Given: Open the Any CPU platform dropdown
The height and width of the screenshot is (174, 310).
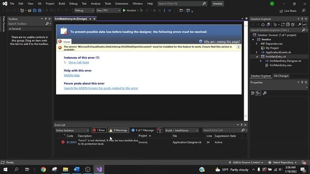Looking at the screenshot, I should [x=108, y=11].
